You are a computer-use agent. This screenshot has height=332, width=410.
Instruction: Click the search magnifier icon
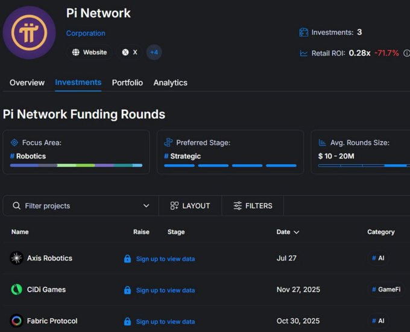click(x=16, y=206)
